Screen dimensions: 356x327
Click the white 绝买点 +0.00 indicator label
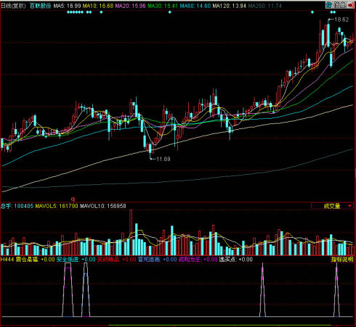click(236, 260)
